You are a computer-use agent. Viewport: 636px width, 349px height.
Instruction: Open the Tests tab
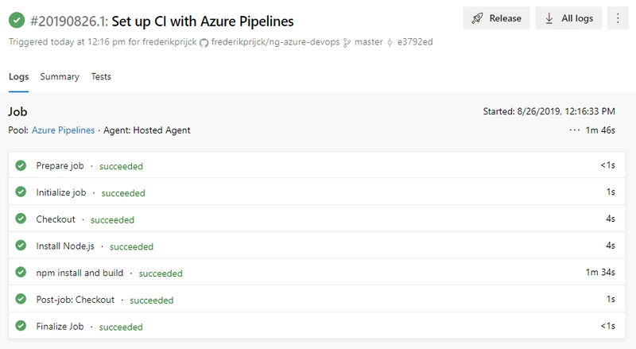tap(101, 77)
